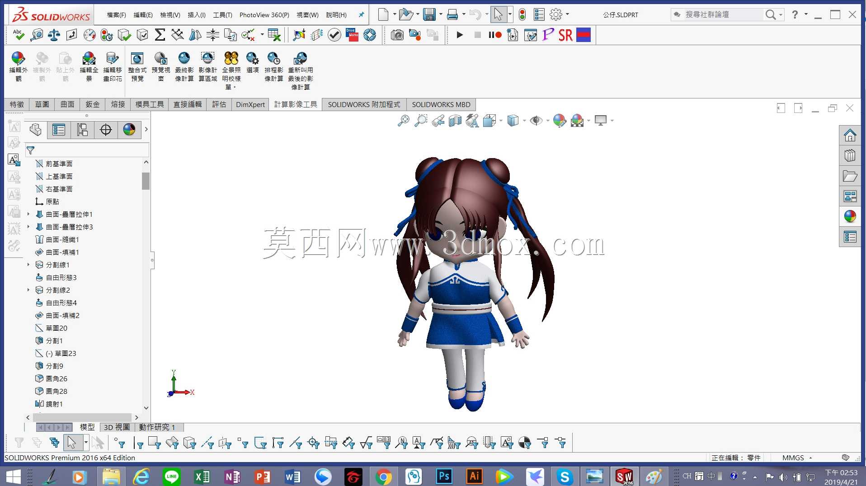Viewport: 866px width, 486px height.
Task: Open the Custom Properties task pane icon
Action: pyautogui.click(x=850, y=237)
